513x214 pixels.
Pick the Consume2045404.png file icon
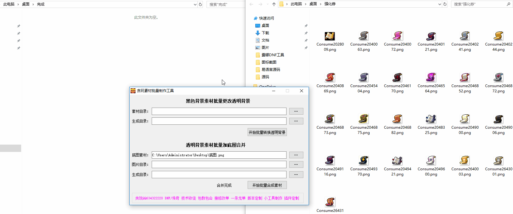point(363,77)
